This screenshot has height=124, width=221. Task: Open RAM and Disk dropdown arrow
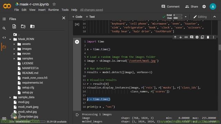point(186,17)
